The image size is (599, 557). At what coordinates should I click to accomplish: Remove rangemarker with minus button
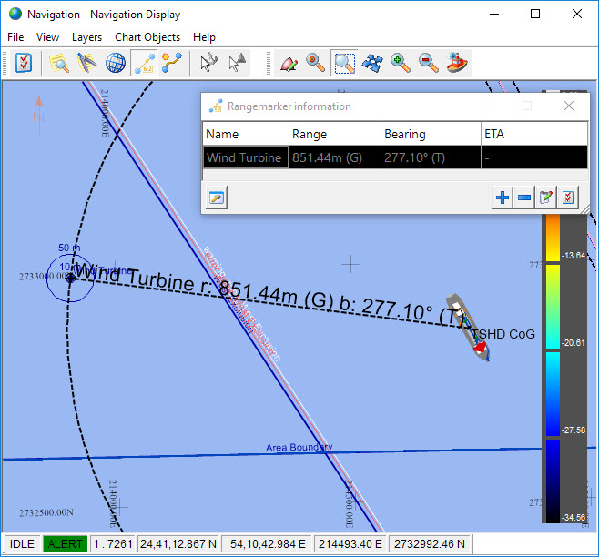tap(524, 197)
